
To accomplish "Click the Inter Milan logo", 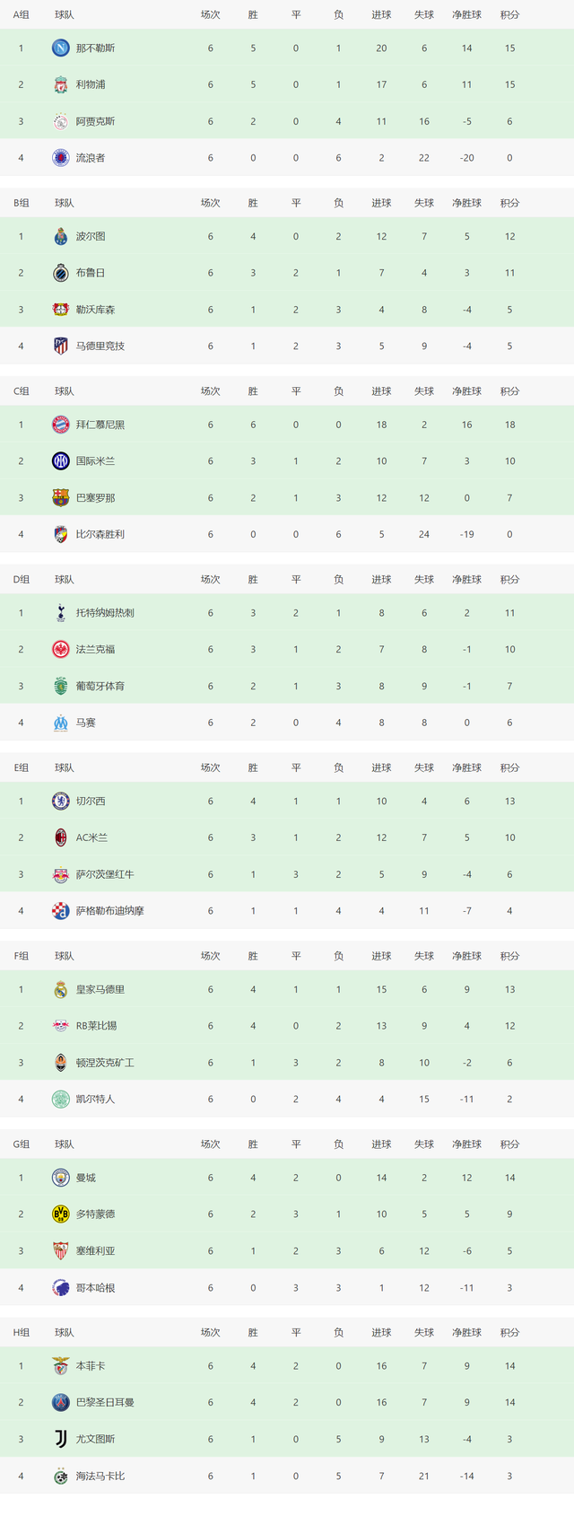I will [x=60, y=461].
